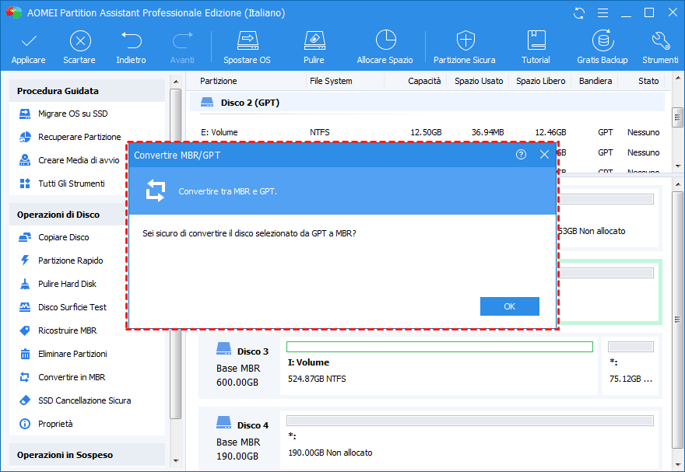Click the NTFS file system cell
The height and width of the screenshot is (472, 685).
pos(320,132)
